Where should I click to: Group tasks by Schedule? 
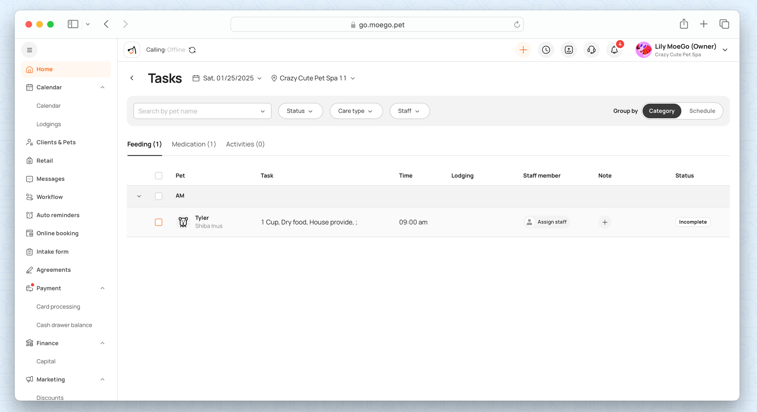point(702,111)
